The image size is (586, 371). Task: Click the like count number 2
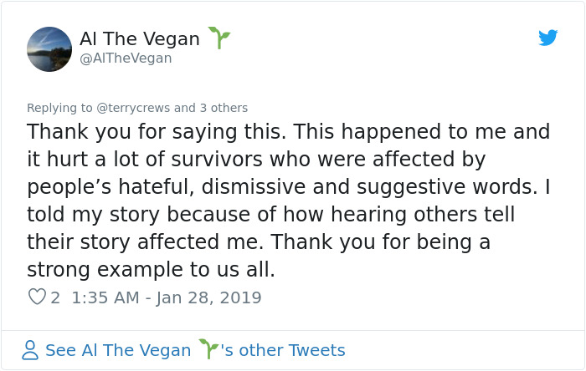click(55, 297)
